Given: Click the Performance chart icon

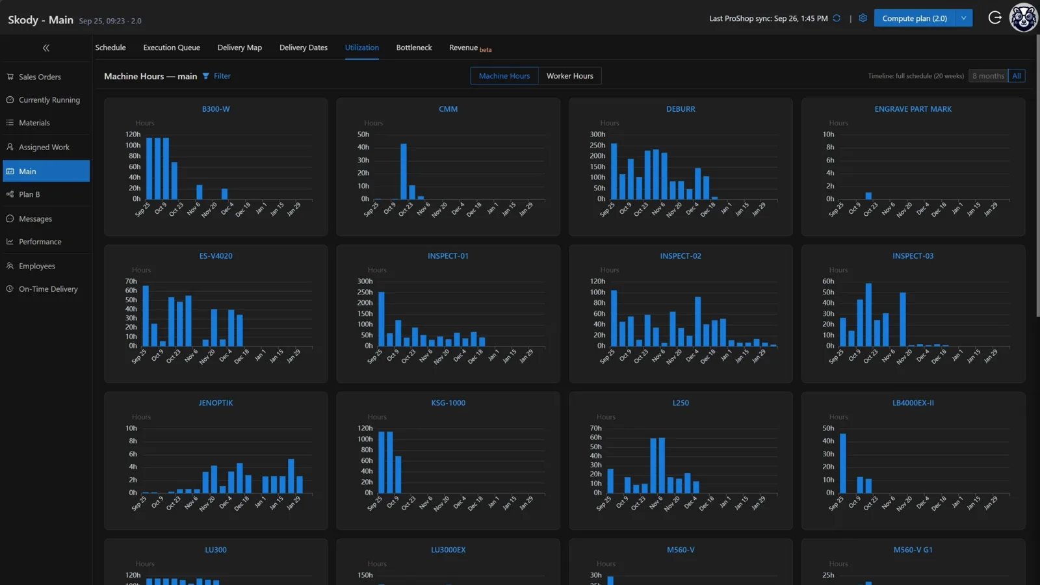Looking at the screenshot, I should 10,242.
